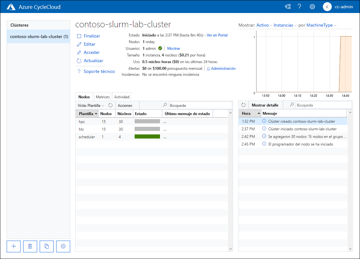Switch to the Actividad tab
The width and height of the screenshot is (360, 259).
pyautogui.click(x=122, y=97)
